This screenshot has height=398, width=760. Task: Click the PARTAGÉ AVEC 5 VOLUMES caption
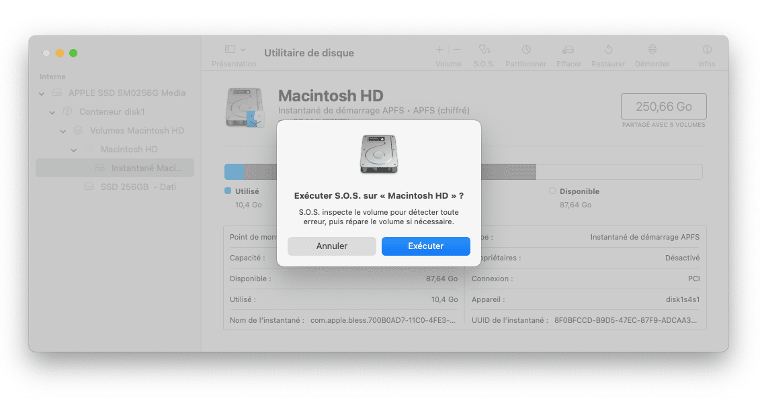point(663,125)
